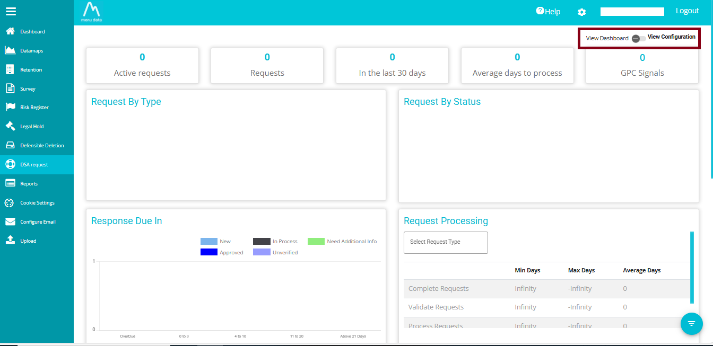Viewport: 713px width, 346px height.
Task: Click the Approved blue color swatch
Action: pos(209,252)
